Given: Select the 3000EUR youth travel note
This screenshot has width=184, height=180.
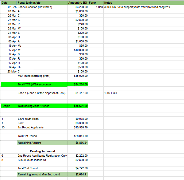Looking at the screenshot, I should (x=144, y=7).
